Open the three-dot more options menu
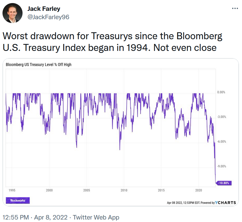Screen dimensions: 242x222 [x=235, y=9]
